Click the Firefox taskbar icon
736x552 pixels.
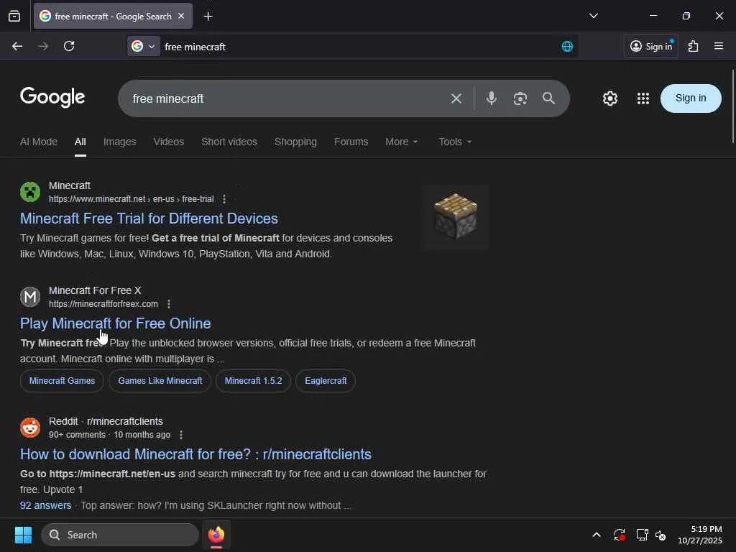(216, 535)
